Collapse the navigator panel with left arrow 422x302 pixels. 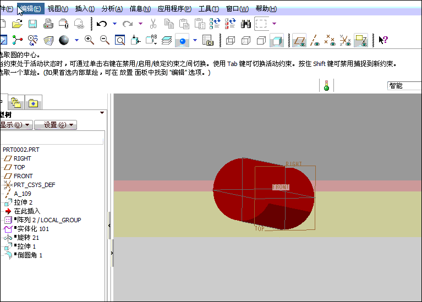(109, 226)
